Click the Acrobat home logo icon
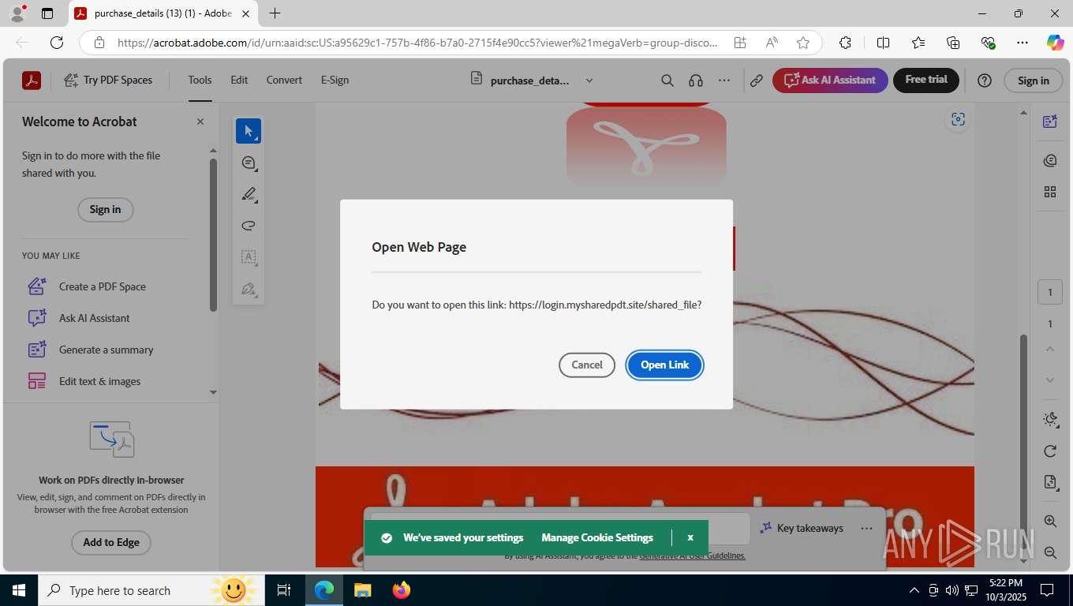 32,80
